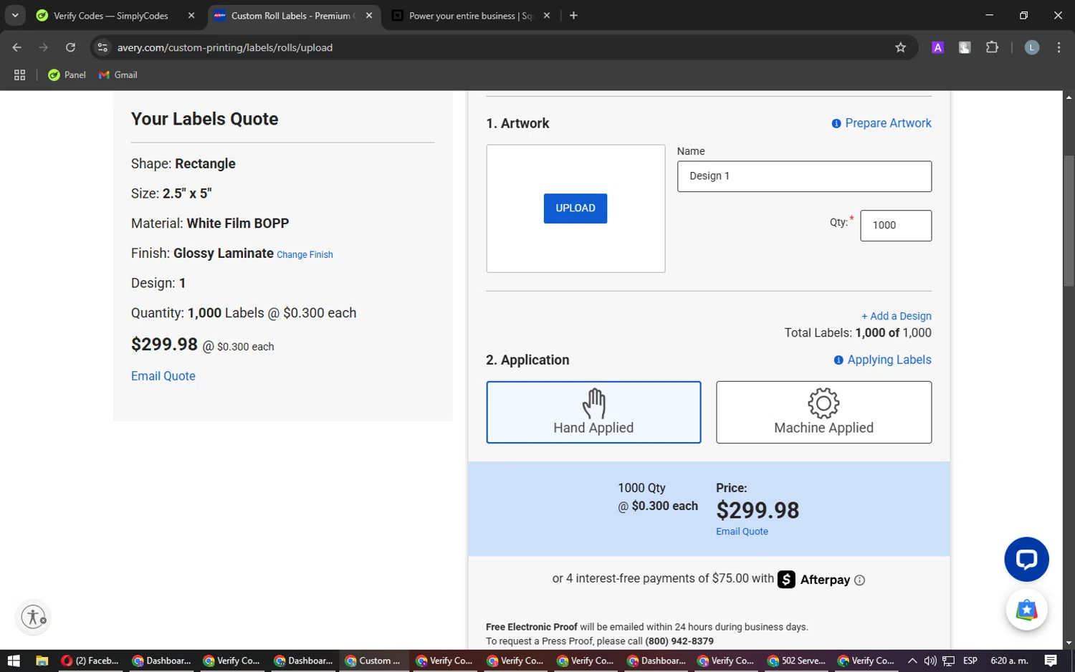The width and height of the screenshot is (1075, 672).
Task: Go back to previous page
Action: (17, 47)
